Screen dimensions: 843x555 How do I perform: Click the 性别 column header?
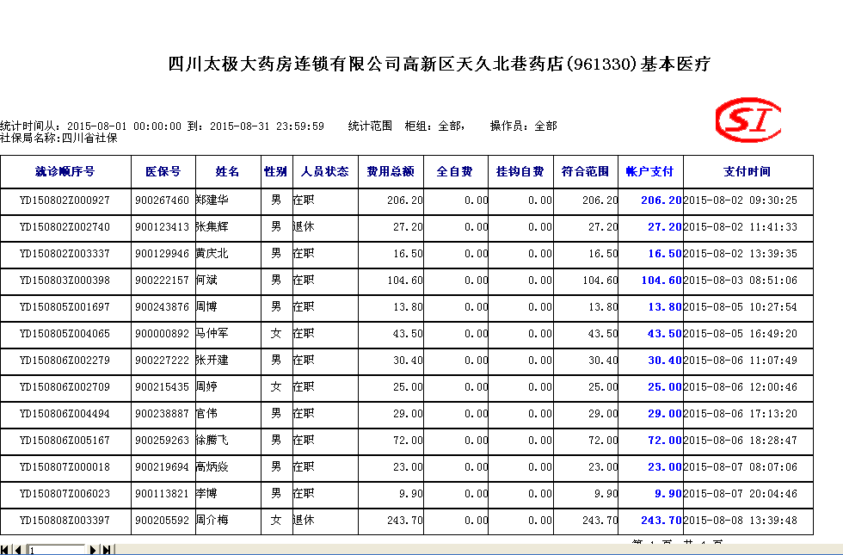(x=276, y=171)
